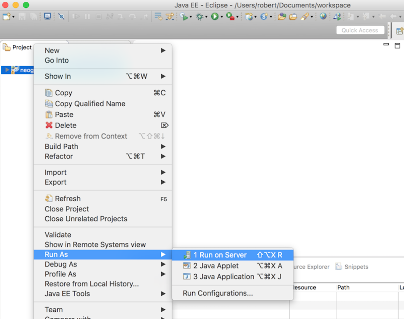404x319 pixels.
Task: Maximize the editor area view
Action: click(397, 45)
